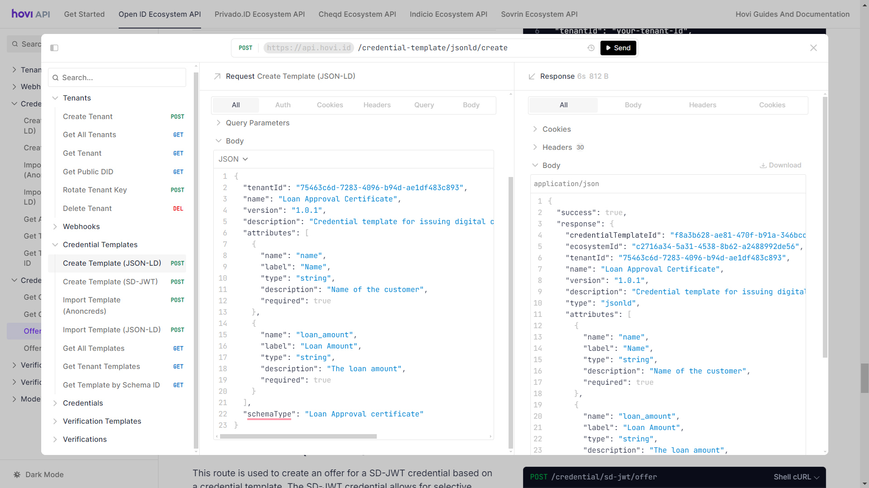Image resolution: width=869 pixels, height=488 pixels.
Task: Open Hovi Guides And Documentation link
Action: pos(792,14)
